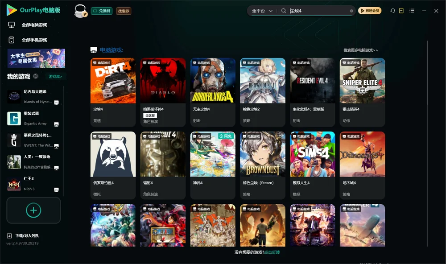This screenshot has width=446, height=264.
Task: Open the 俄罗斯钓鱼4 bear card
Action: (x=113, y=165)
